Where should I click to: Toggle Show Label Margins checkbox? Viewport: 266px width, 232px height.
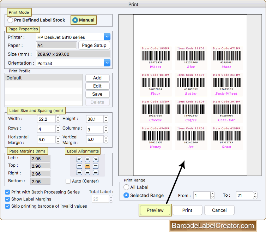[x=7, y=199]
